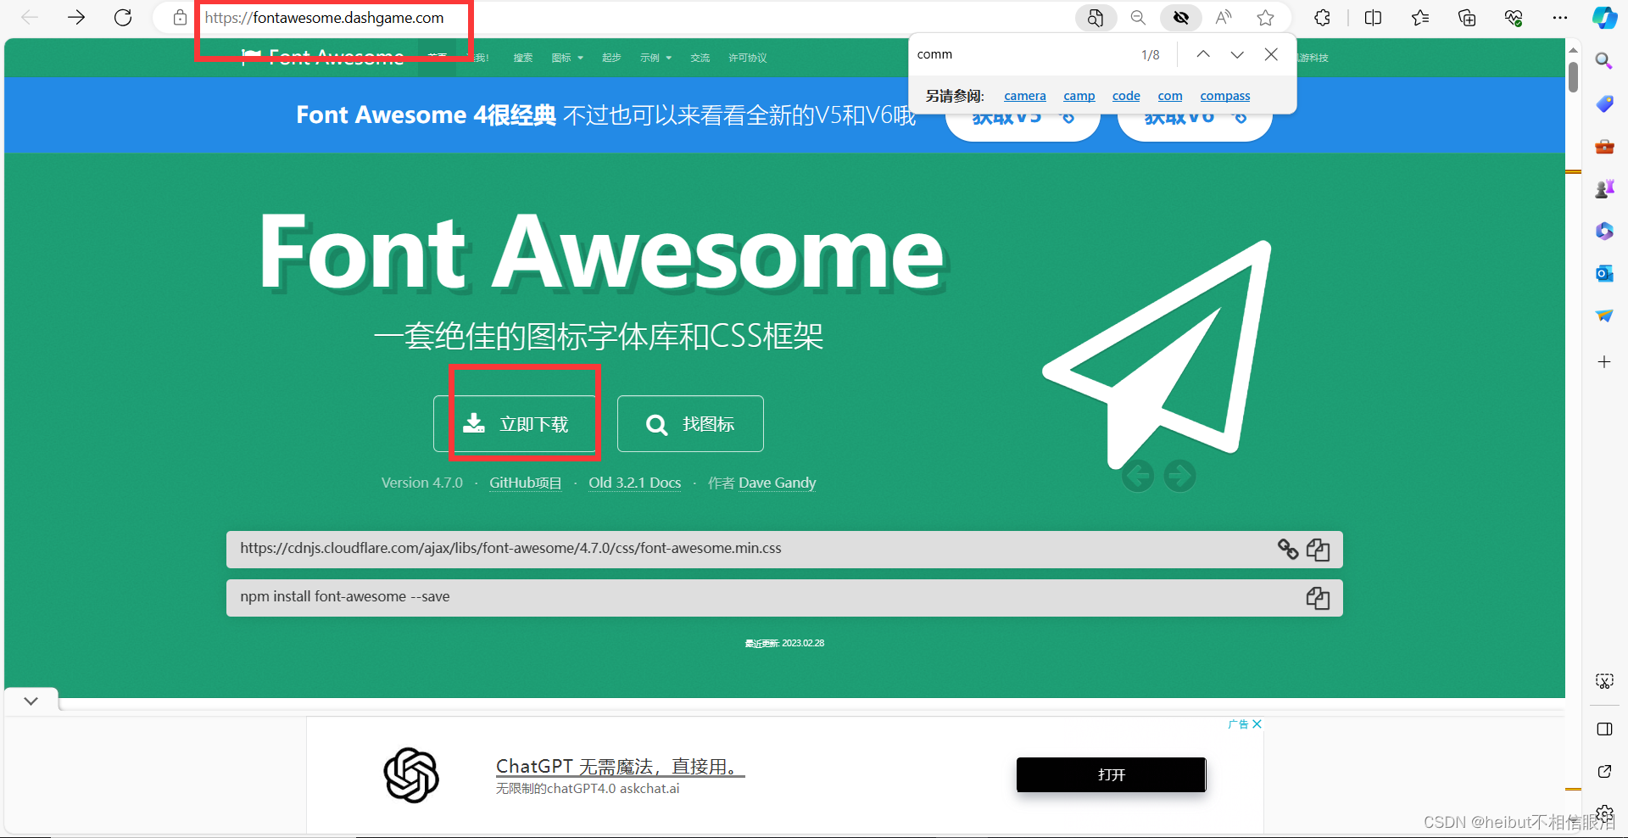Screen dimensions: 1628x838
Task: Click the 立即下载 download button
Action: 515,423
